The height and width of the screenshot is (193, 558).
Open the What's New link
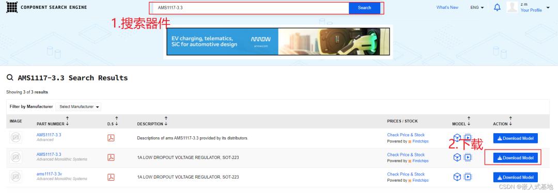tap(447, 7)
